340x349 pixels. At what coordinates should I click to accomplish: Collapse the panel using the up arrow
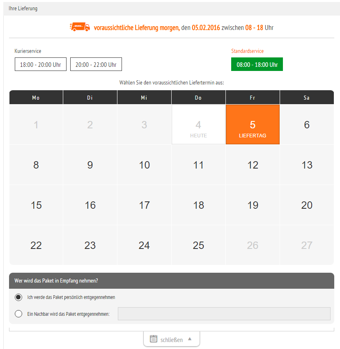pyautogui.click(x=190, y=339)
